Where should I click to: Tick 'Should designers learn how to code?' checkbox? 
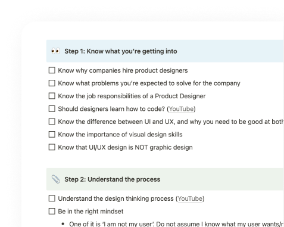click(x=52, y=108)
